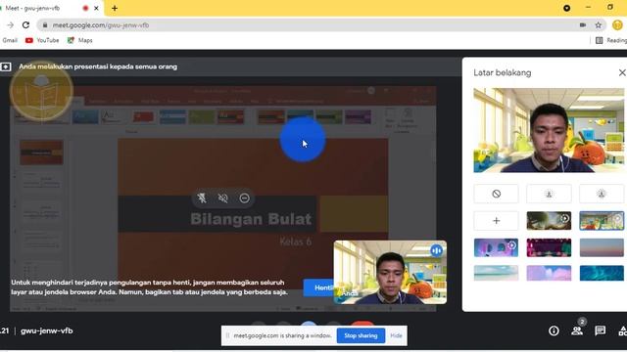Screen dimensions: 627x352
Task: Open the YouTube bookmark
Action: [x=42, y=40]
